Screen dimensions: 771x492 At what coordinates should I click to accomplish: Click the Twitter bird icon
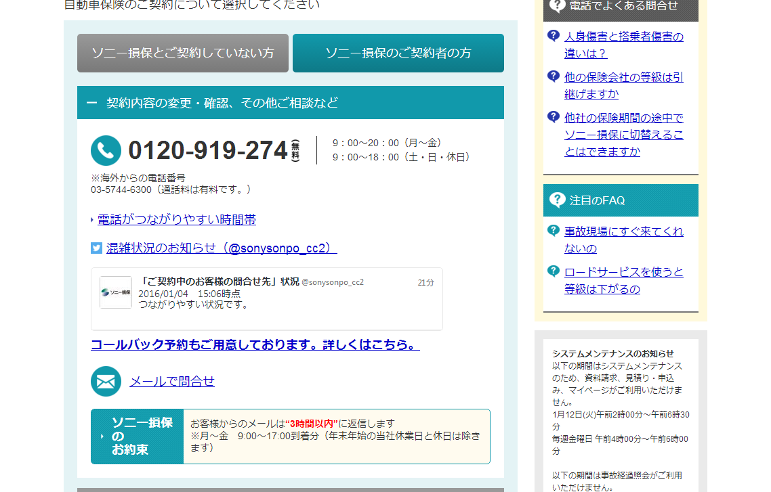pos(96,248)
